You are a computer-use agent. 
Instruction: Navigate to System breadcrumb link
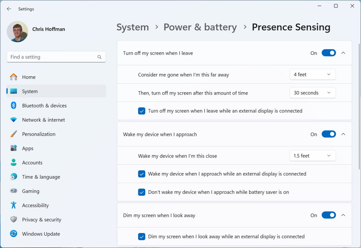[x=132, y=27]
